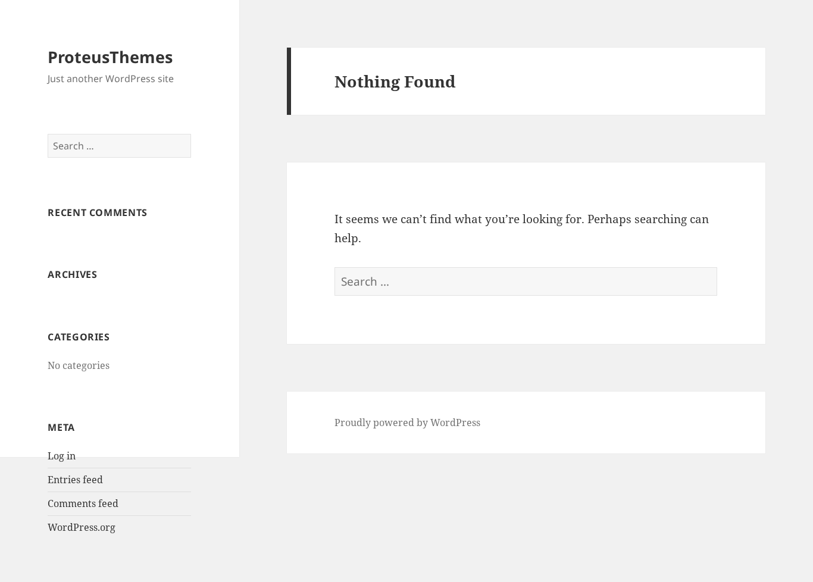Click the 'Search …' placeholder in main content

coord(365,281)
